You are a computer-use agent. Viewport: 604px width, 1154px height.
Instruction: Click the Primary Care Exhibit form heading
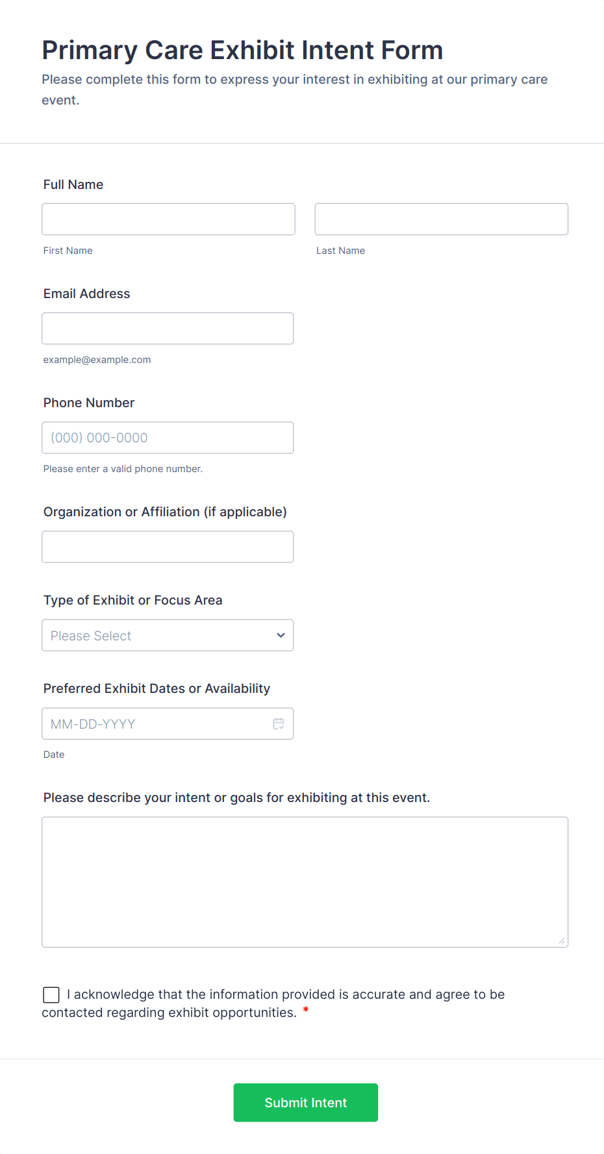coord(242,50)
